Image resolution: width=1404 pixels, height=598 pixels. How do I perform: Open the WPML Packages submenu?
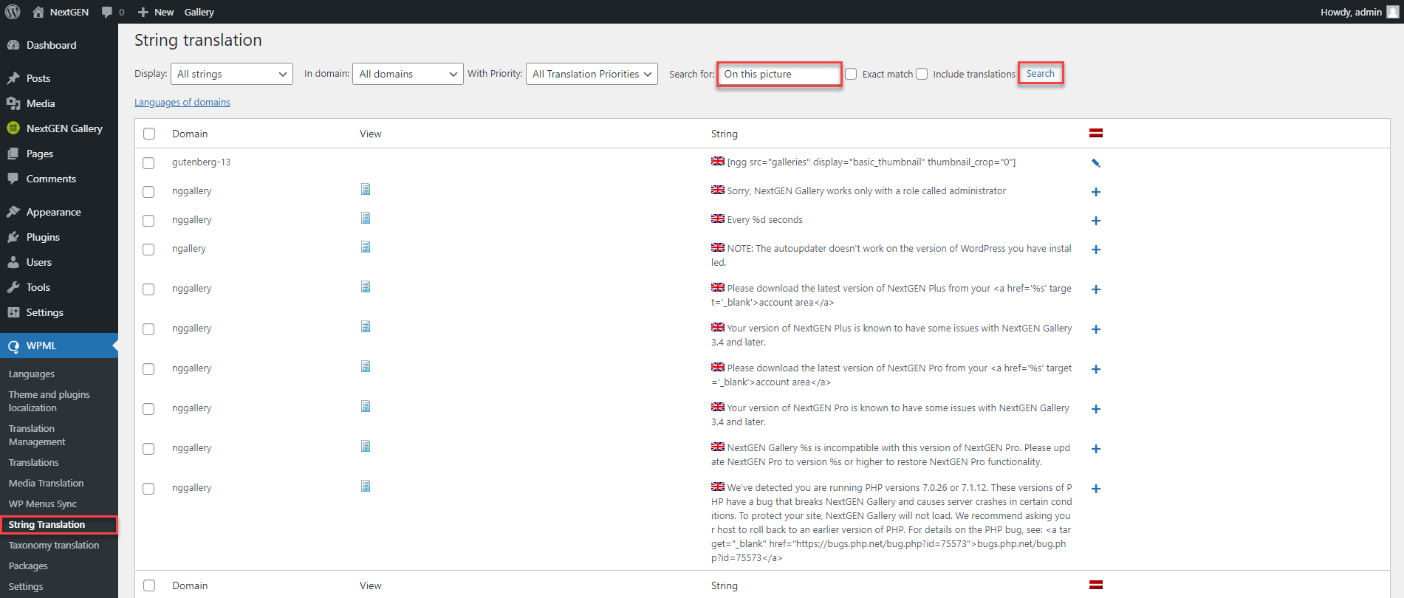(x=28, y=566)
